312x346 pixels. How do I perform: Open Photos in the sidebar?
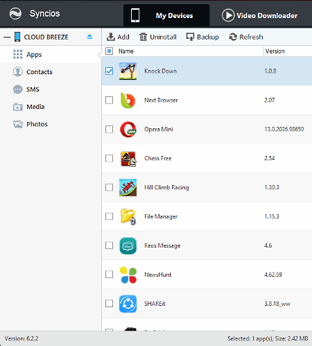tap(51, 124)
